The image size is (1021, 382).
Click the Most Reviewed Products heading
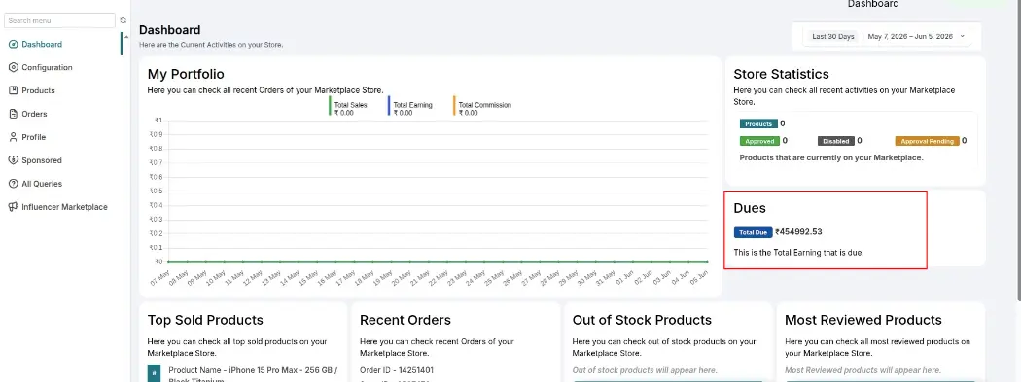click(863, 320)
